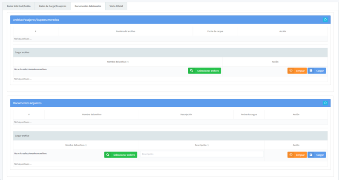Click the Documentos Adjuntos panel title
The image size is (339, 180).
click(27, 103)
